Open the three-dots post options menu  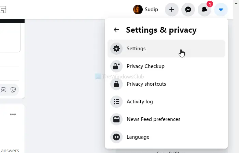[x=13, y=114]
